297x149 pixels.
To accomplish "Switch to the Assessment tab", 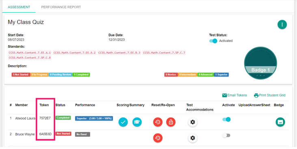I will tap(19, 7).
